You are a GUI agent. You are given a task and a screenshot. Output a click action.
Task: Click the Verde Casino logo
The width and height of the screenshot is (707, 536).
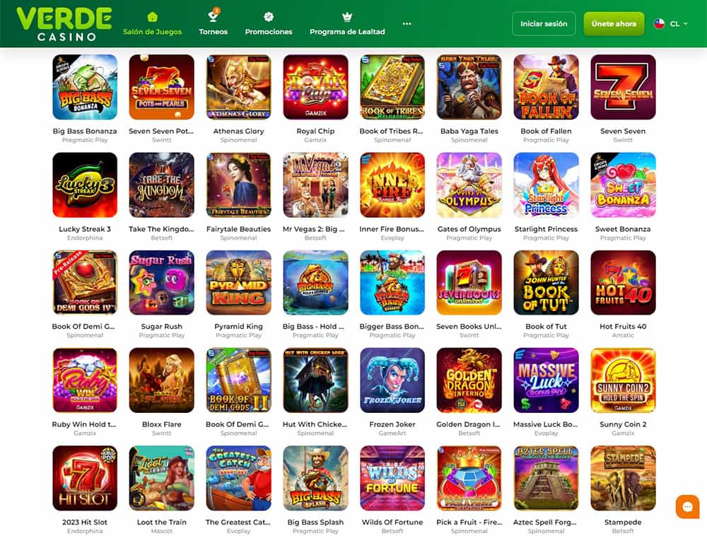(64, 24)
